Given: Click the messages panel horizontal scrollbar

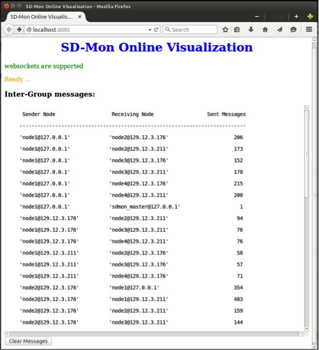Looking at the screenshot, I should pyautogui.click(x=154, y=334).
